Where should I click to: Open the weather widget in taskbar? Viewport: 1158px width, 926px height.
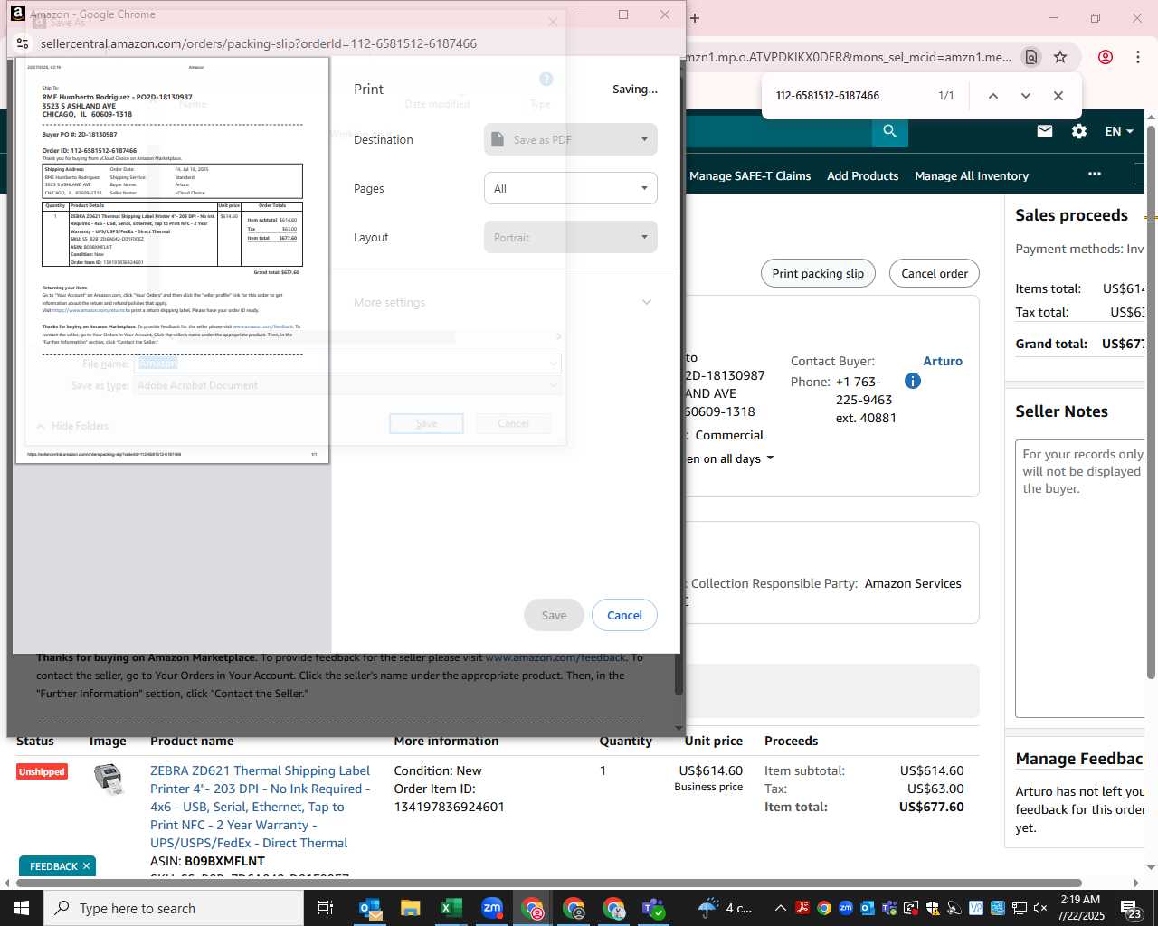[x=726, y=908]
